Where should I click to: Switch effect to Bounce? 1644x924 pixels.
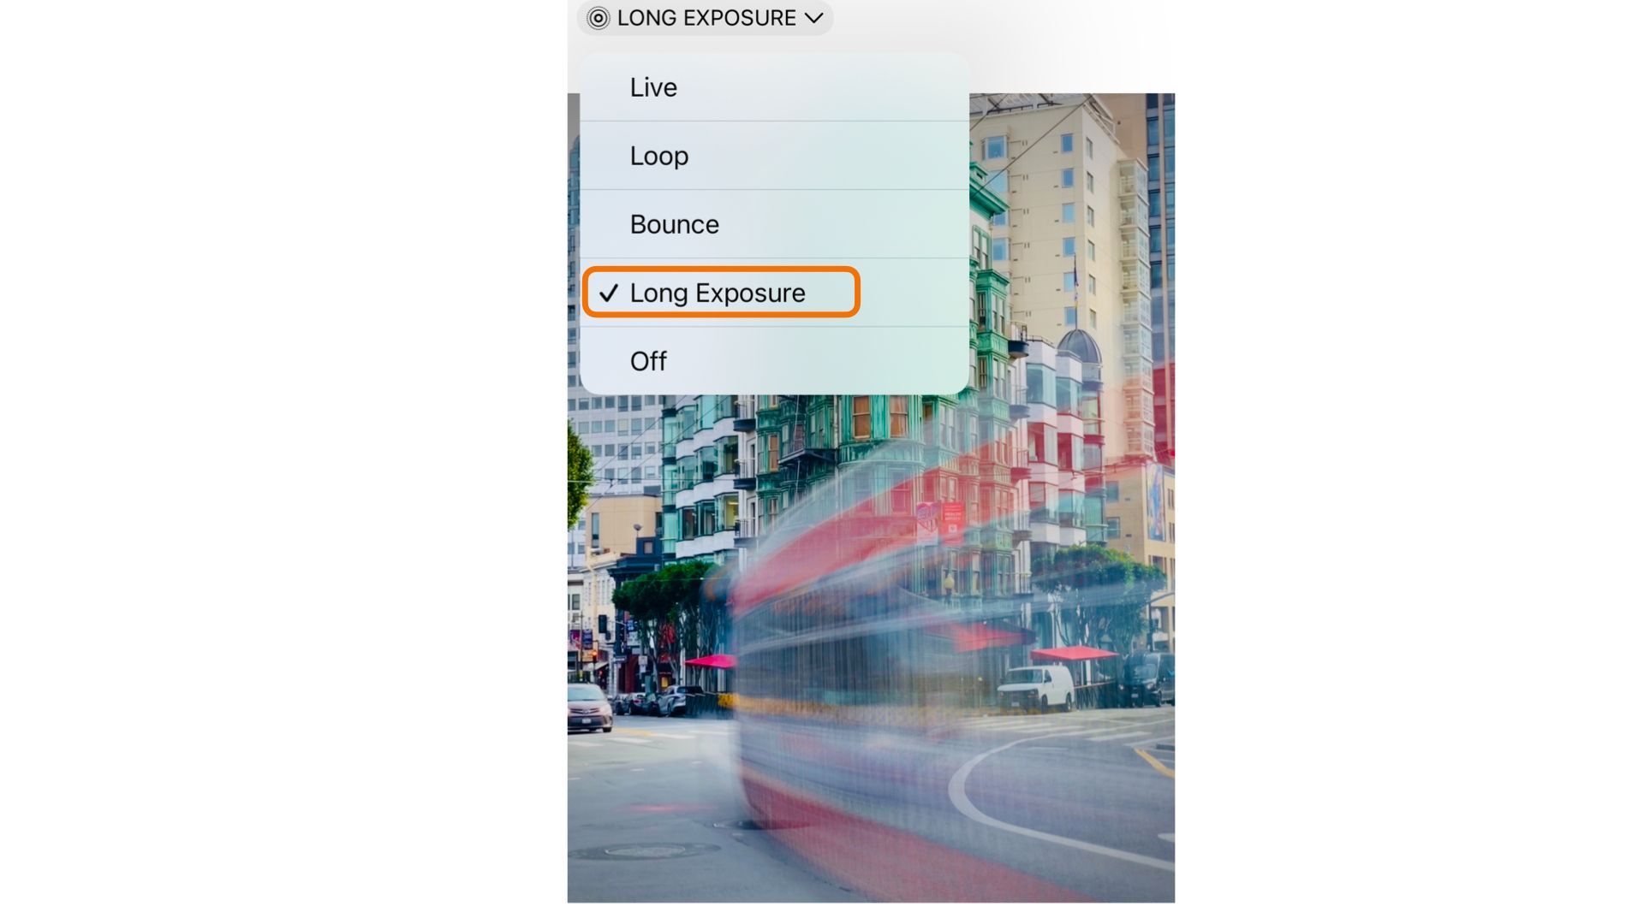click(x=774, y=224)
